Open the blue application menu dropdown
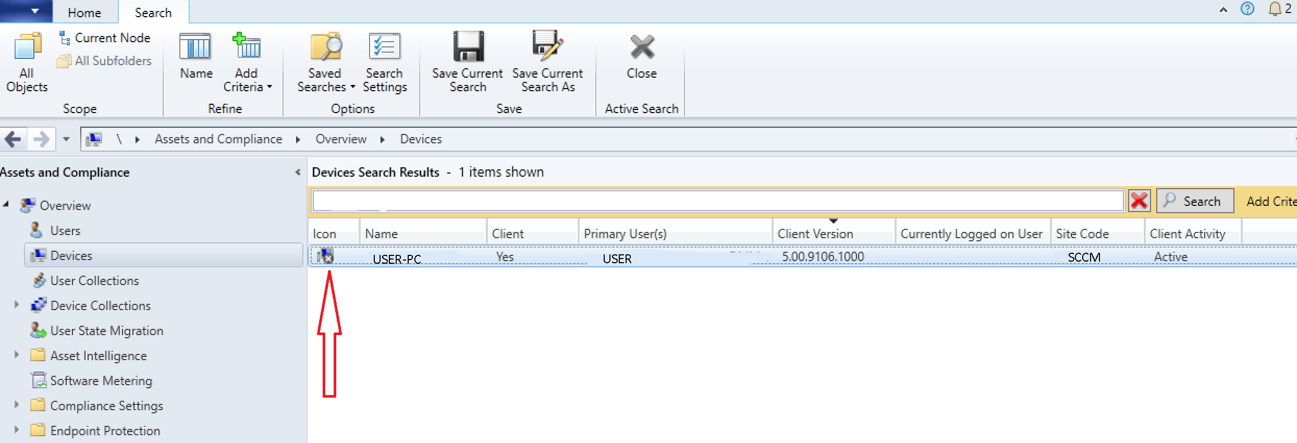The width and height of the screenshot is (1297, 443). coord(26,11)
